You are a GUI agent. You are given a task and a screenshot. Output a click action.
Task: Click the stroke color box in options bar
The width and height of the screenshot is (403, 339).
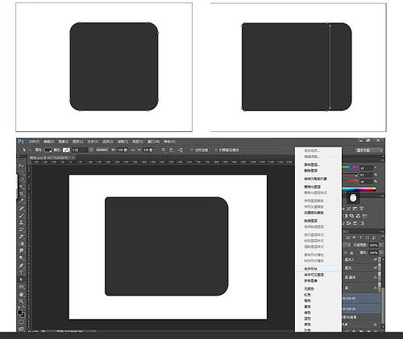(66, 150)
